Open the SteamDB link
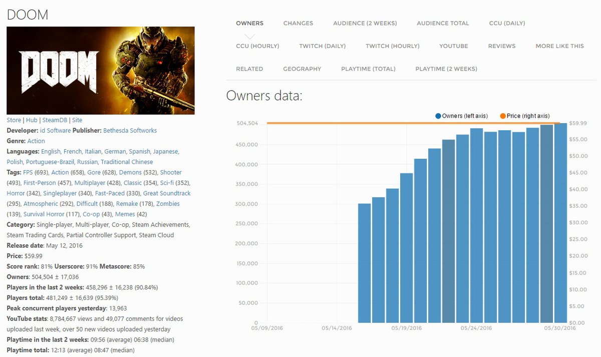Viewport: 601px width, 357px height. point(55,120)
